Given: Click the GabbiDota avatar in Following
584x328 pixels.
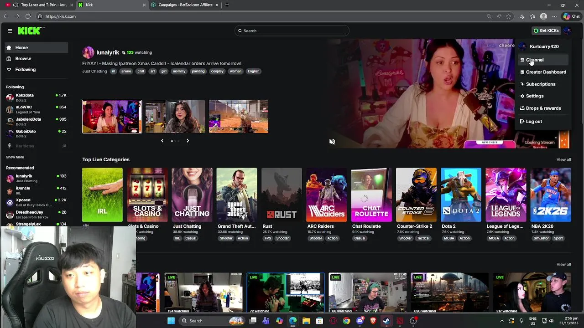Looking at the screenshot, I should (10, 133).
